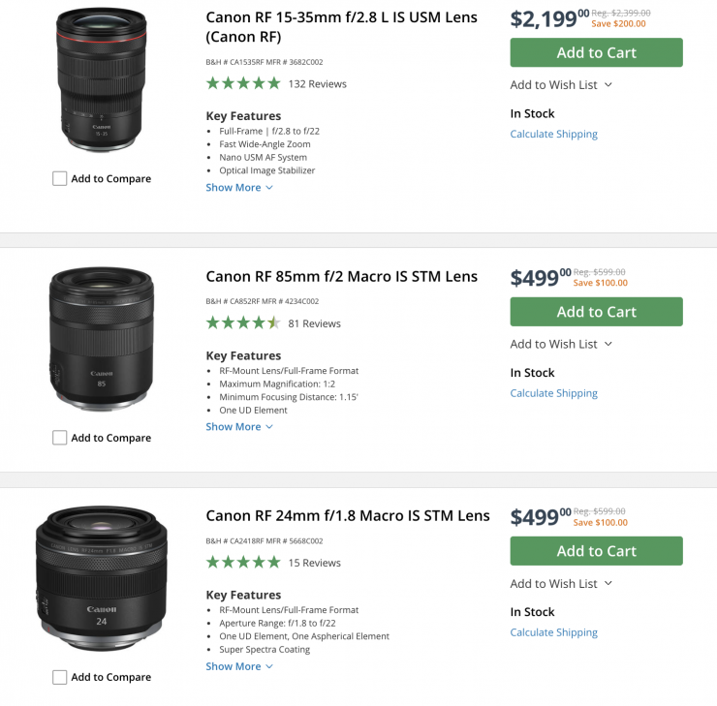Open the Canon RF 24mm product image

(102, 579)
